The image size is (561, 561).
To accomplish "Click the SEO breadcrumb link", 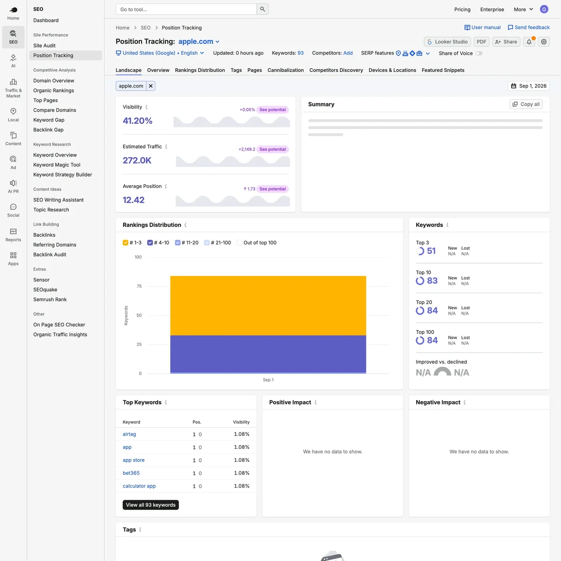I will pyautogui.click(x=146, y=28).
